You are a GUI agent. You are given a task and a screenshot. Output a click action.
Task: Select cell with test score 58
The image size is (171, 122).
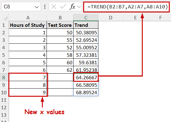60,55
